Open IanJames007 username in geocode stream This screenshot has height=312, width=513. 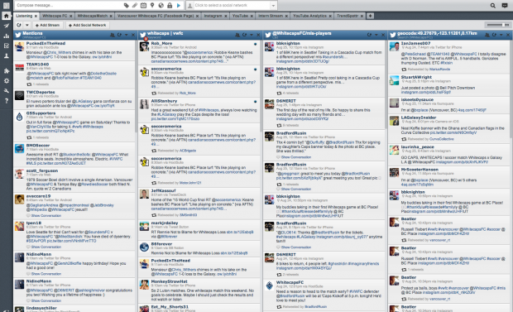coord(415,43)
